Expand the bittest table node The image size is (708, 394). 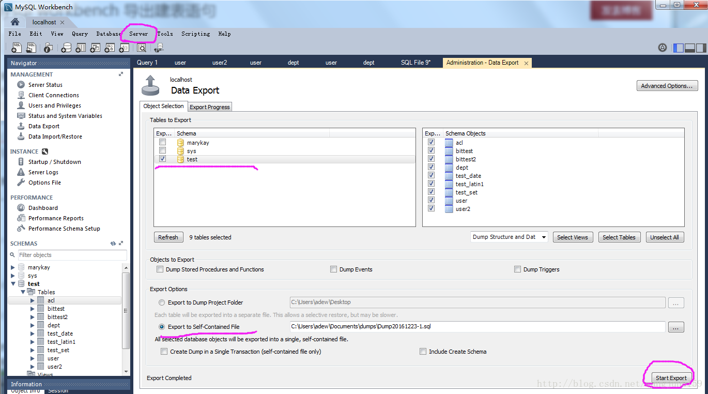(32, 309)
